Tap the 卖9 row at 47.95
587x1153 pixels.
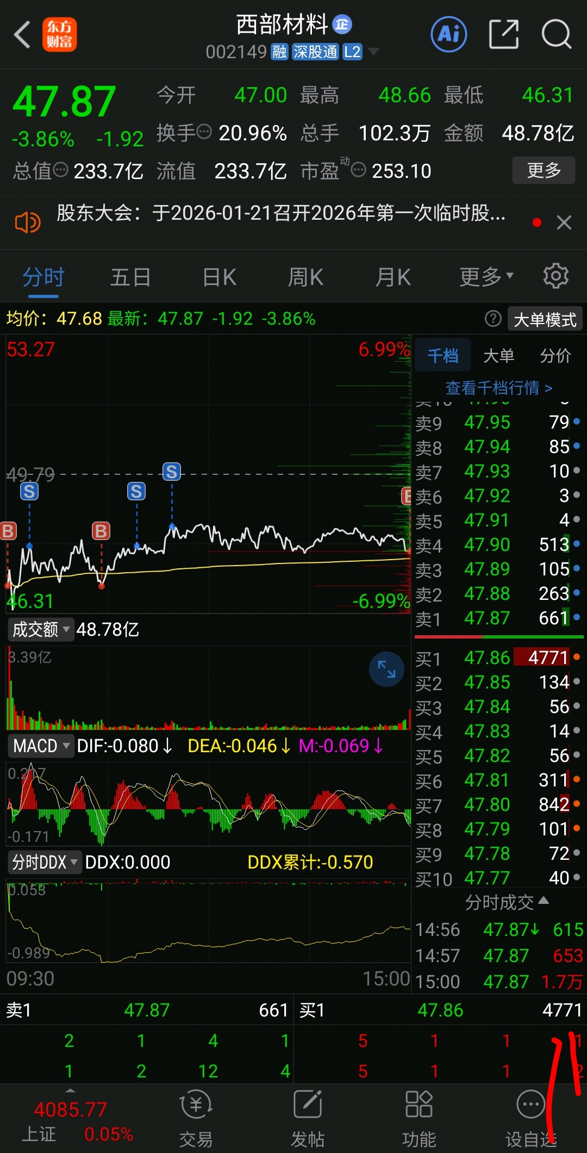pyautogui.click(x=498, y=422)
